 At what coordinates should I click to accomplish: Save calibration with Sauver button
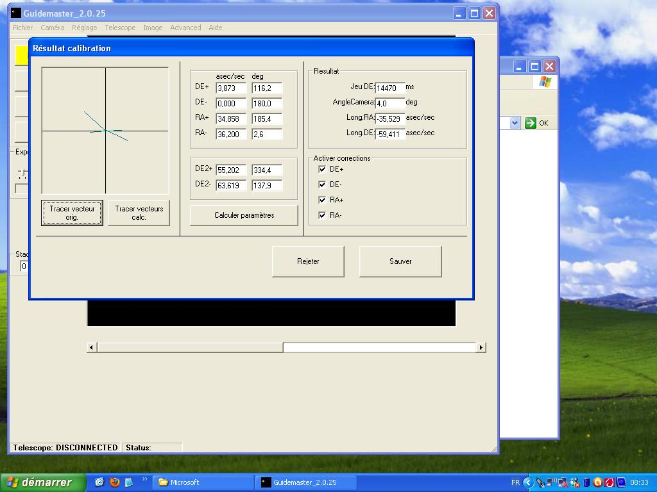(400, 261)
